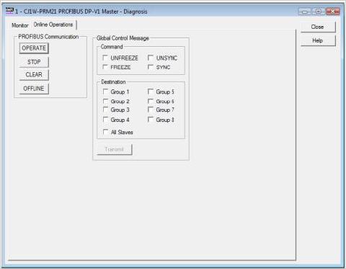Click the red X window close button
Image resolution: width=346 pixels, height=269 pixels.
333,12
